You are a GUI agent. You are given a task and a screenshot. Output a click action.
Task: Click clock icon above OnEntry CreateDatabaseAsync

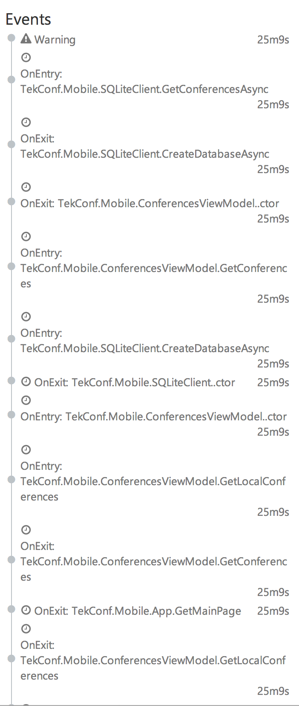coord(26,317)
